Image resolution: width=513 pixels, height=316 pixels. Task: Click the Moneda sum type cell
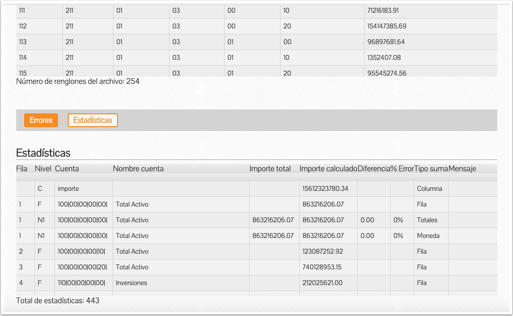click(428, 236)
